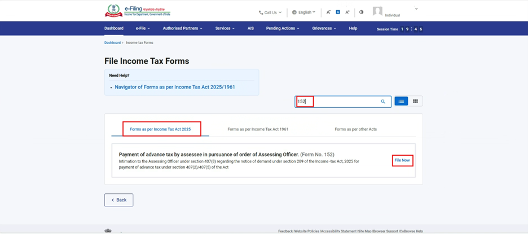Open the English language selector
The width and height of the screenshot is (528, 234).
pos(303,12)
